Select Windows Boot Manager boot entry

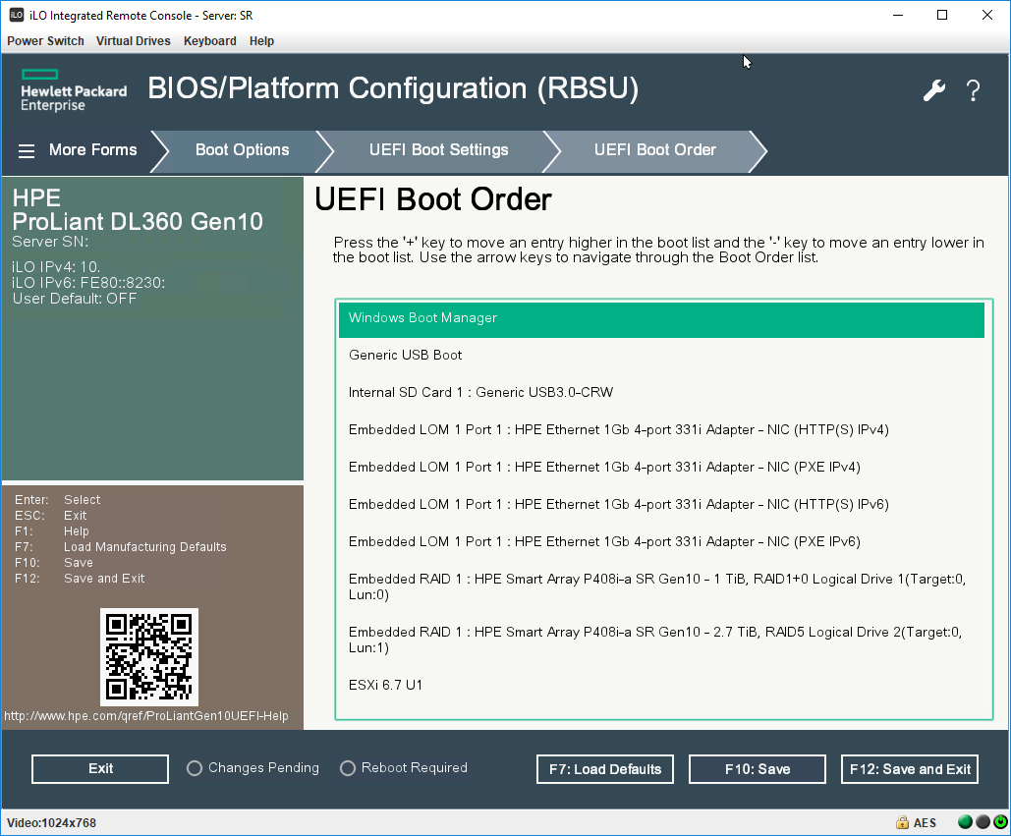point(661,318)
